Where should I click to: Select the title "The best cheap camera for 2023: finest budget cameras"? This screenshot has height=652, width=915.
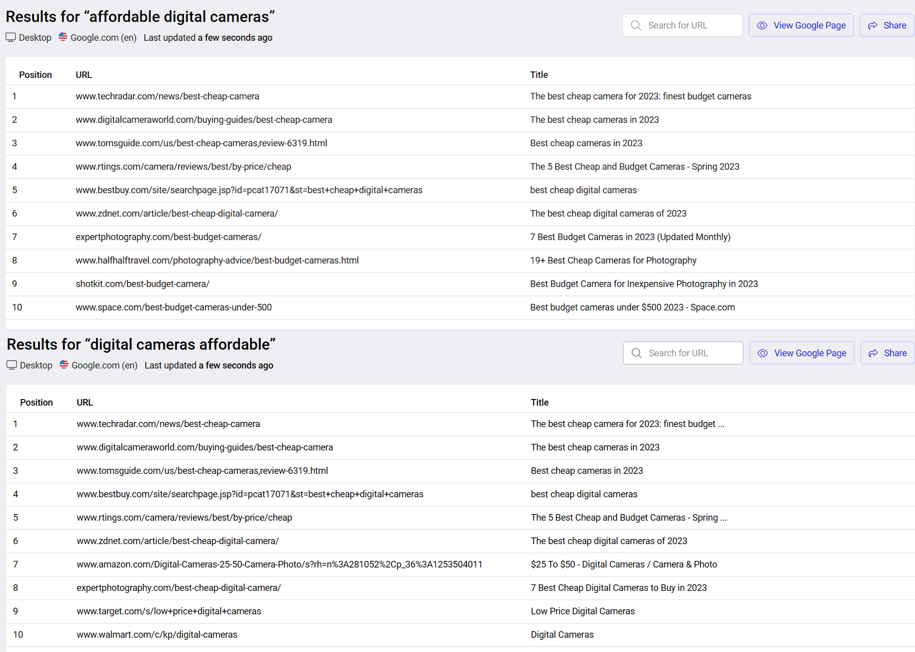click(x=641, y=96)
